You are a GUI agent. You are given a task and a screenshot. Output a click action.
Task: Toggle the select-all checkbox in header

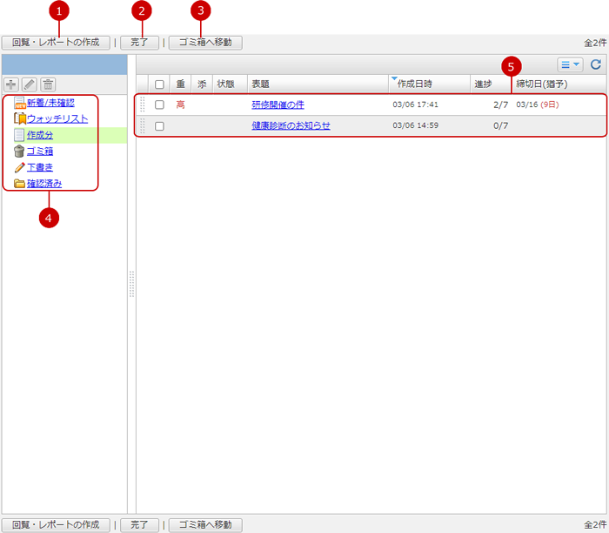[159, 84]
